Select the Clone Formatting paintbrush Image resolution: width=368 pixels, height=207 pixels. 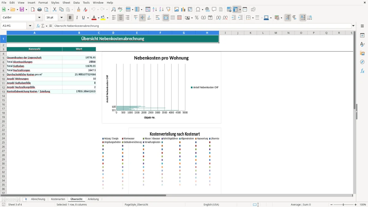tap(79, 10)
